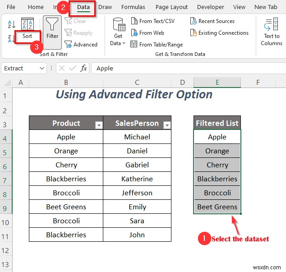Click Orange in the Product column
This screenshot has width=286, height=272.
(66, 151)
